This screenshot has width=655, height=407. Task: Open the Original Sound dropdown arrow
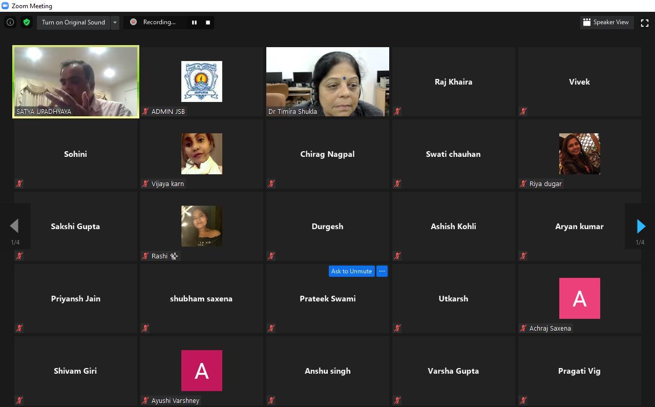tap(115, 23)
